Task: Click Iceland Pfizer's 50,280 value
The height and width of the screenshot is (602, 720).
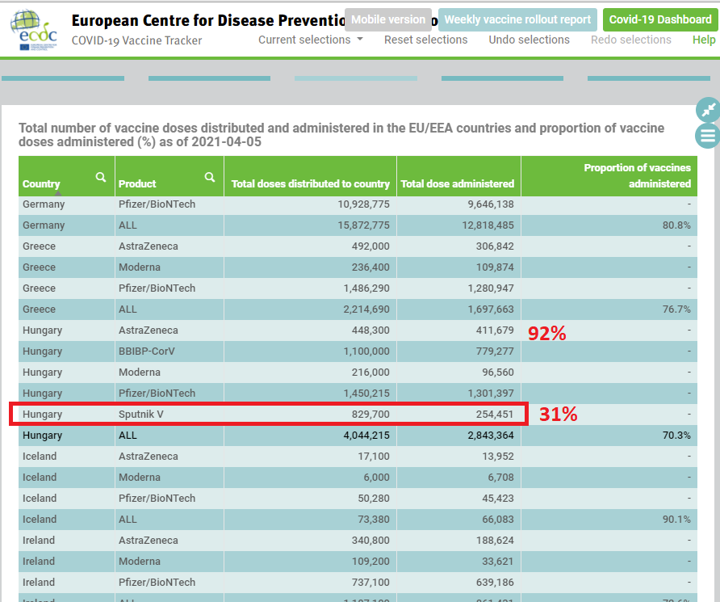Action: [x=374, y=498]
